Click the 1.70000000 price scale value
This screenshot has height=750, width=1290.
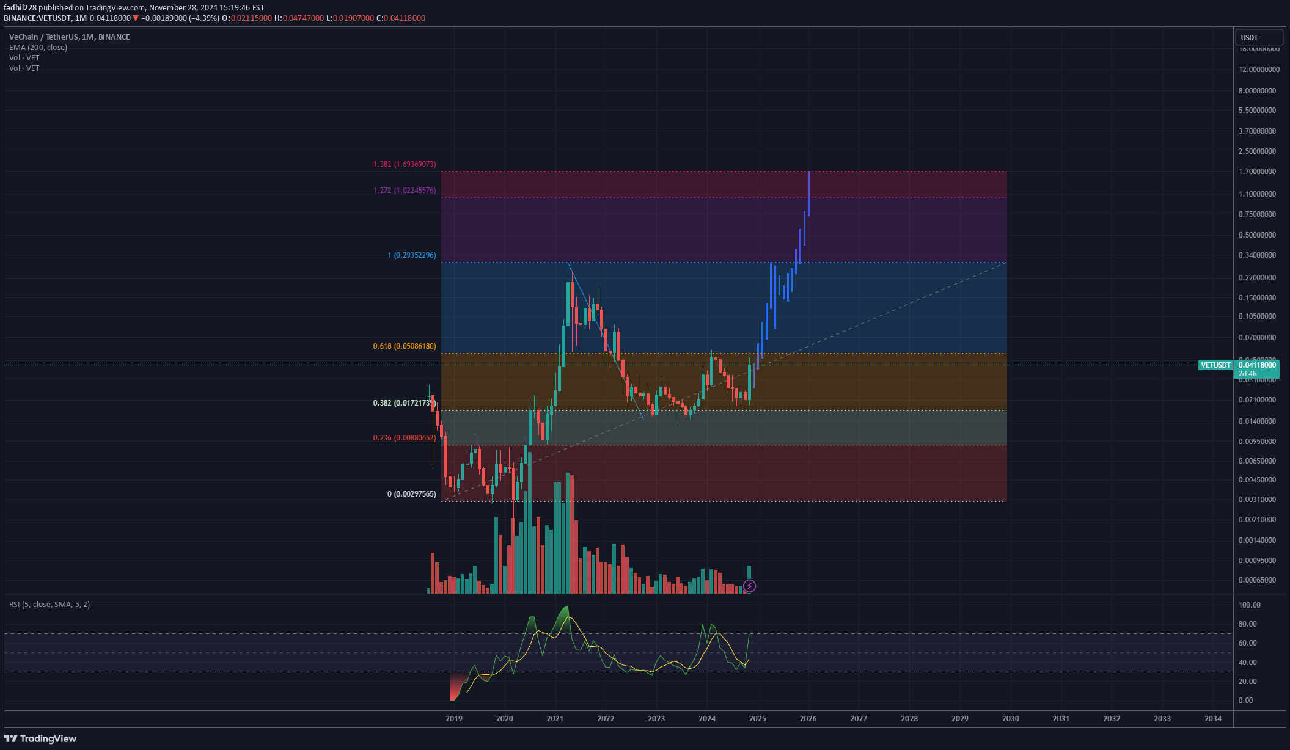(x=1257, y=172)
